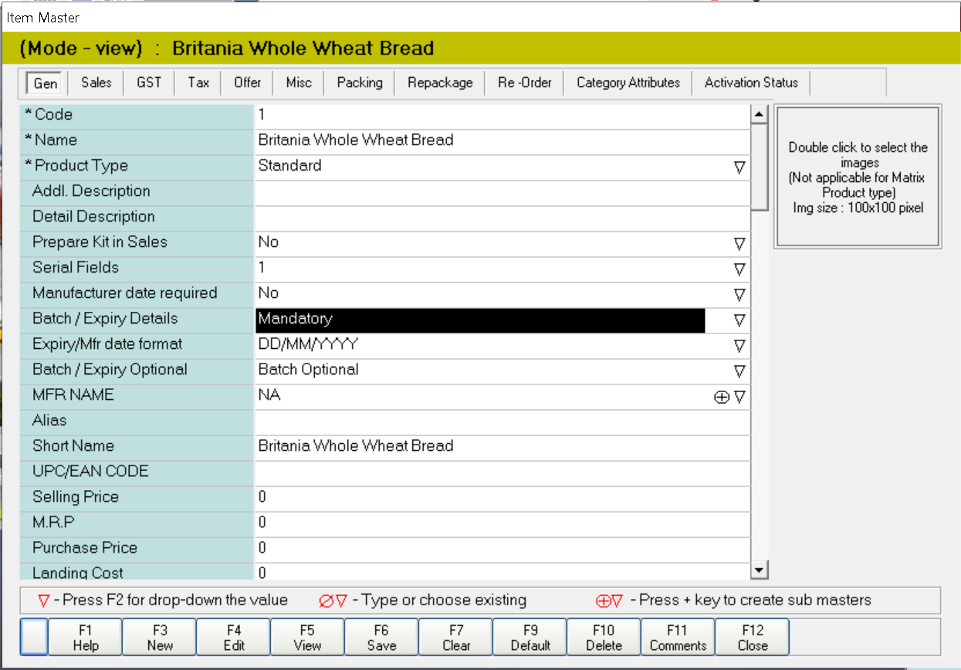Image resolution: width=961 pixels, height=670 pixels.
Task: Click the F7 Clear button
Action: click(x=456, y=638)
